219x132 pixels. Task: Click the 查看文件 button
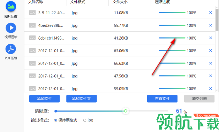click(162, 99)
